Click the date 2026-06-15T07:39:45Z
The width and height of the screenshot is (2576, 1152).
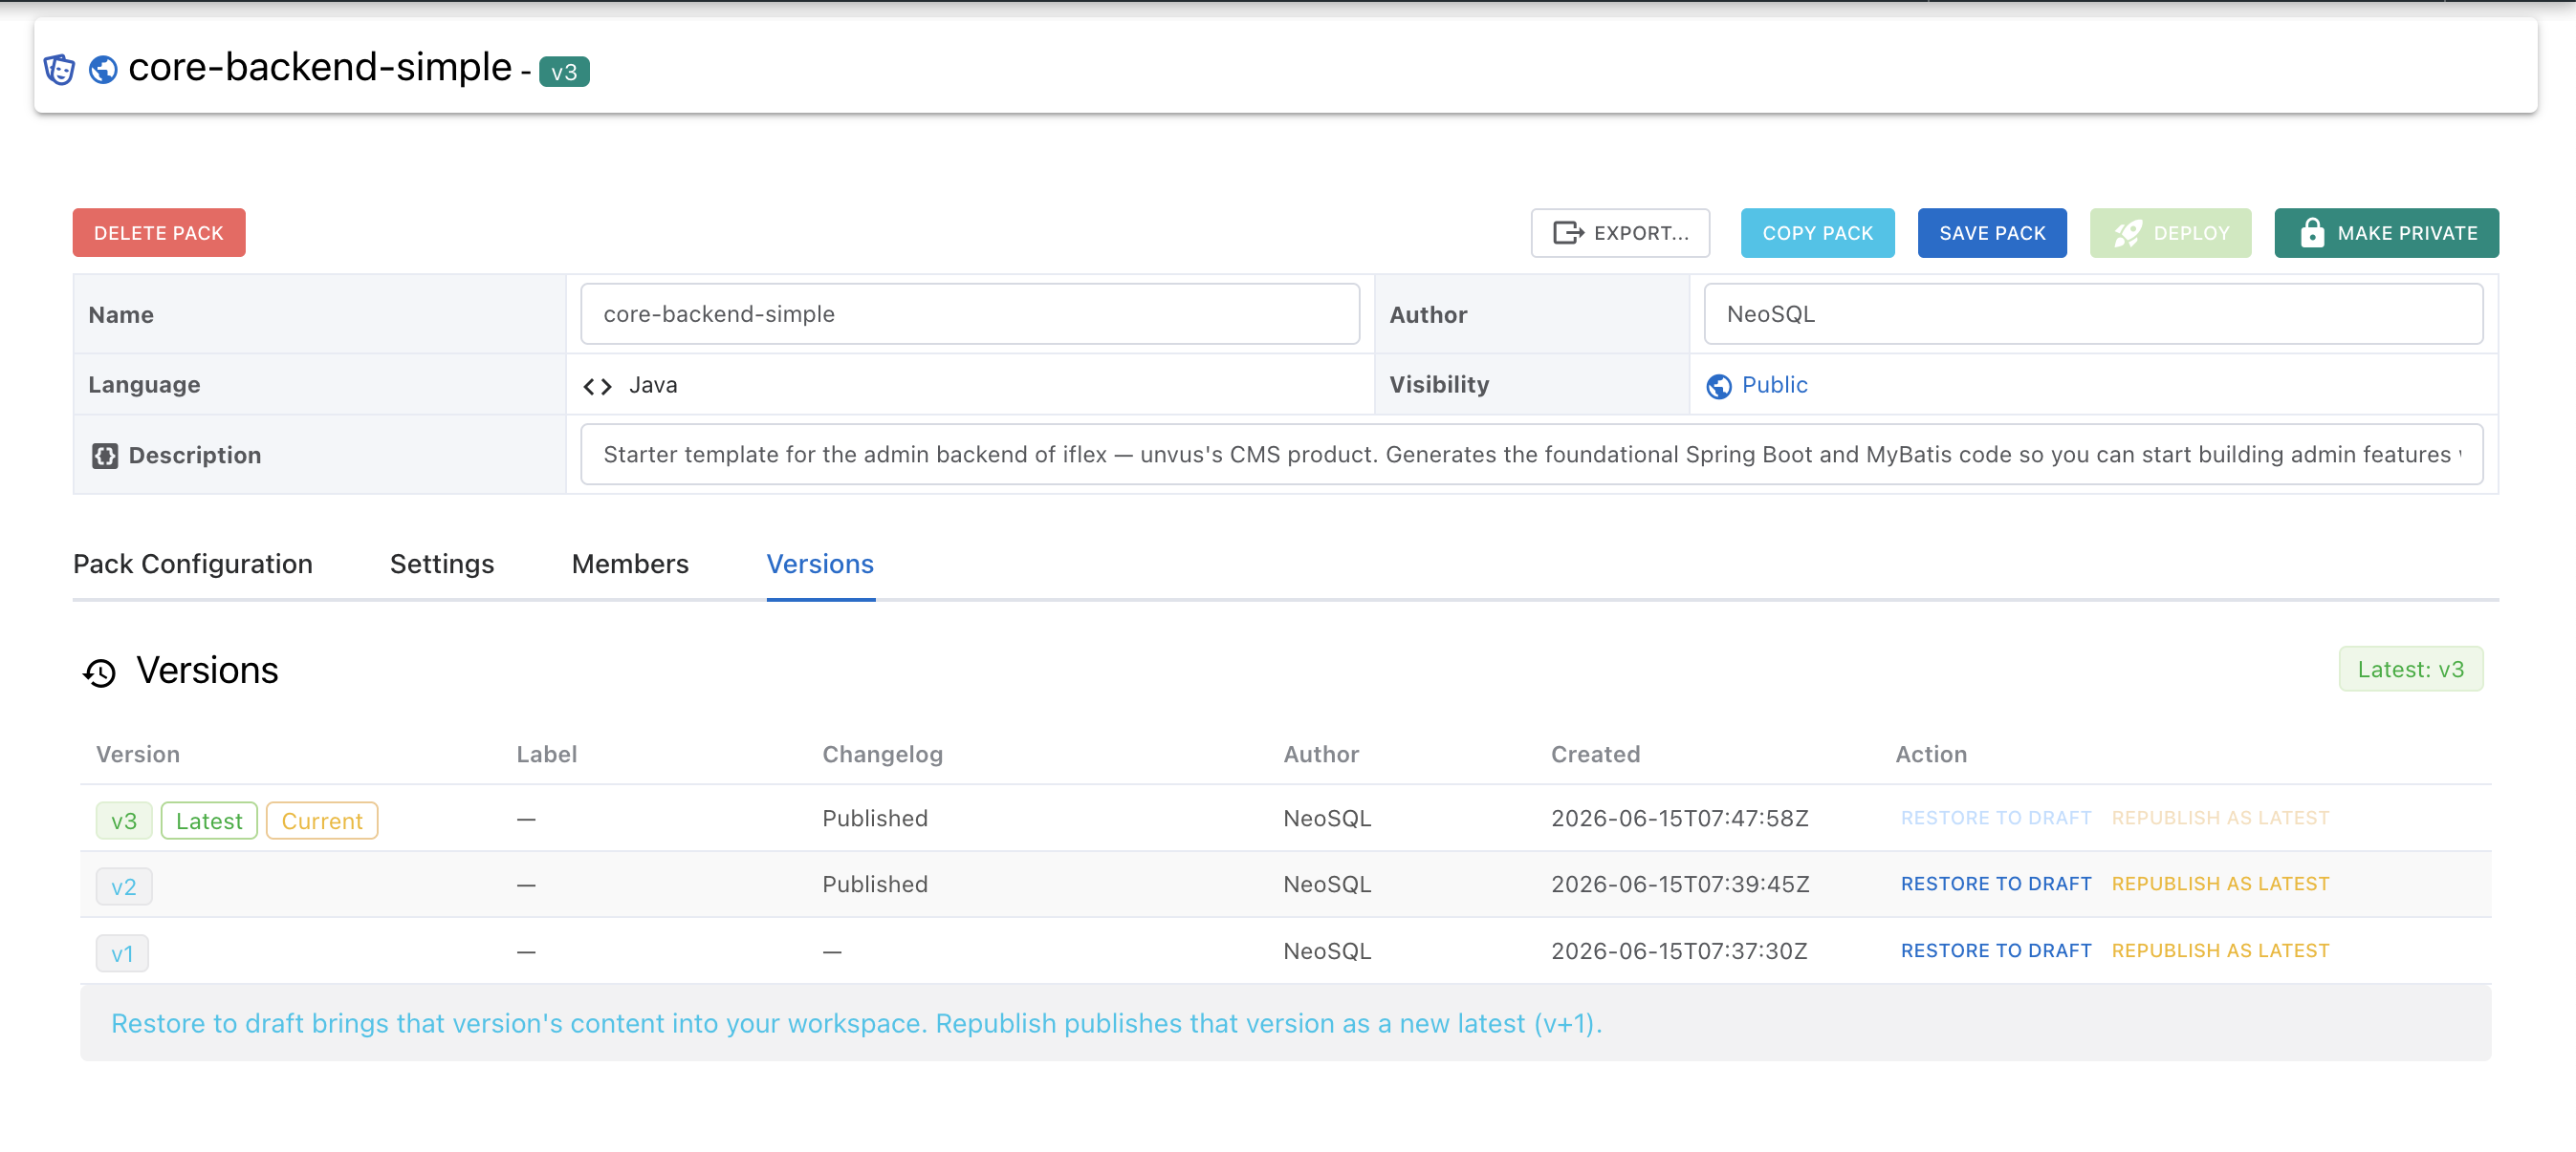1680,885
